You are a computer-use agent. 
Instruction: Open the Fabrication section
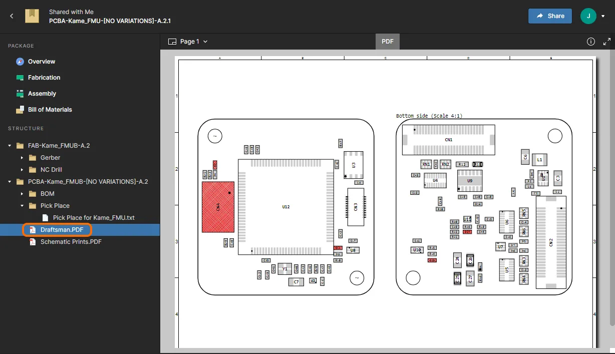44,78
